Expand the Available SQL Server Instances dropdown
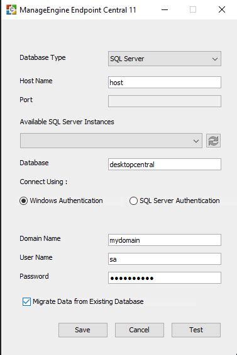The width and height of the screenshot is (237, 355). (111, 141)
